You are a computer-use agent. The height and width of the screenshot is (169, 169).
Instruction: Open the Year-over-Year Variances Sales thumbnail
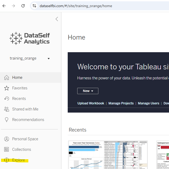click(108, 155)
